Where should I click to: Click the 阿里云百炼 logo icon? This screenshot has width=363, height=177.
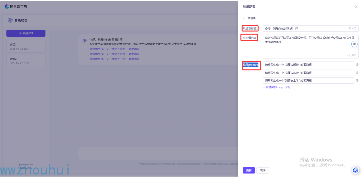(x=7, y=7)
